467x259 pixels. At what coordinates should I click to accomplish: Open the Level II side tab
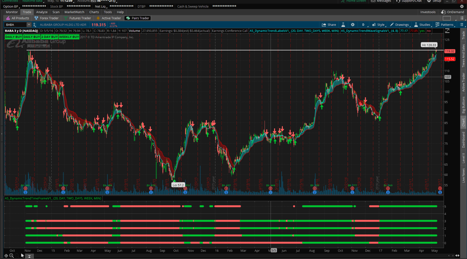click(x=463, y=158)
